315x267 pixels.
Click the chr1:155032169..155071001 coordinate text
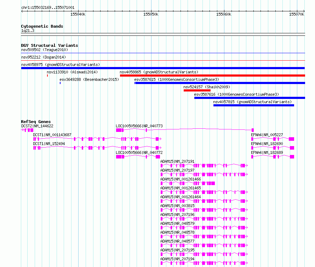[48, 7]
